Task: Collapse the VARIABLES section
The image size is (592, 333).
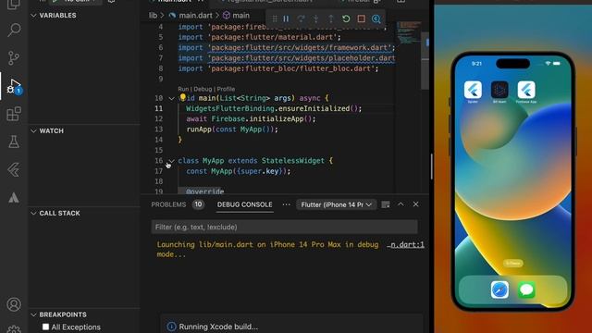Action: coord(33,16)
